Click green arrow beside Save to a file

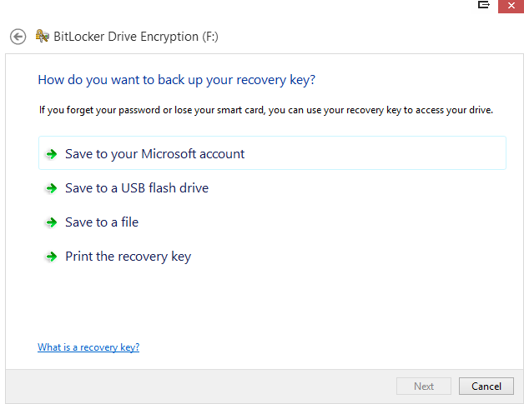[52, 222]
